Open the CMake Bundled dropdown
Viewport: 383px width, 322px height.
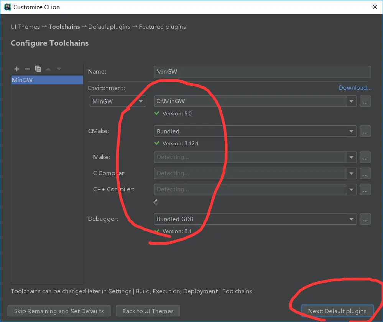[x=255, y=131]
